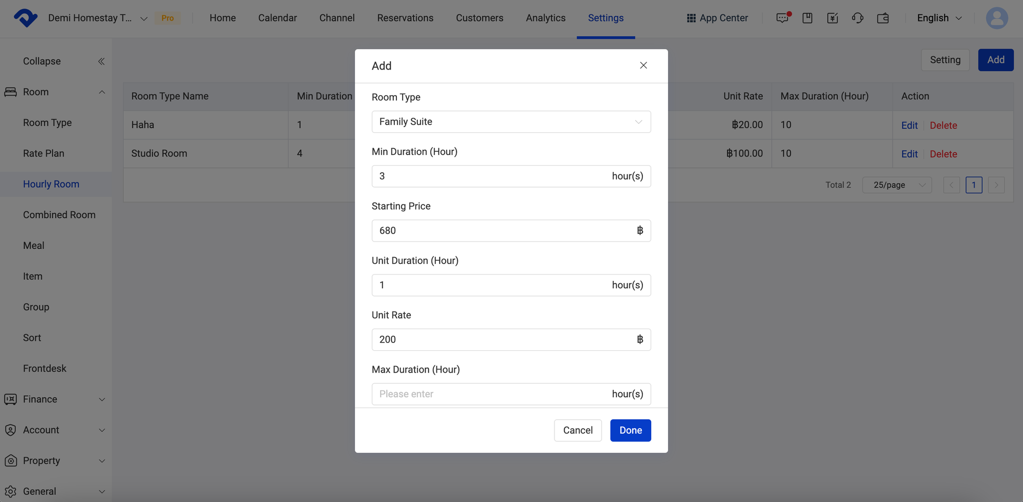Open the App Center

[x=717, y=17]
